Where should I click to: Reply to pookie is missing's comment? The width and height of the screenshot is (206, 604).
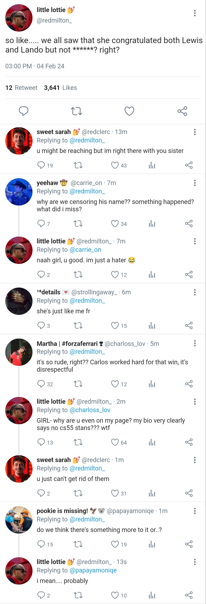tap(41, 544)
